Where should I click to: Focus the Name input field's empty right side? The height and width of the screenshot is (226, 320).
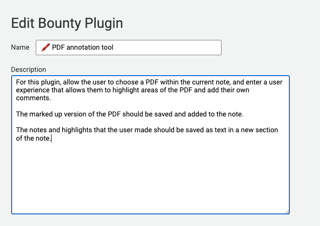click(167, 47)
